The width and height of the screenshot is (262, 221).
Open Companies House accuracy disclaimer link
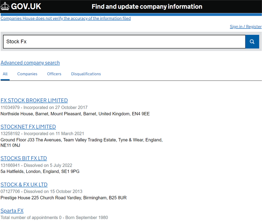[66, 18]
